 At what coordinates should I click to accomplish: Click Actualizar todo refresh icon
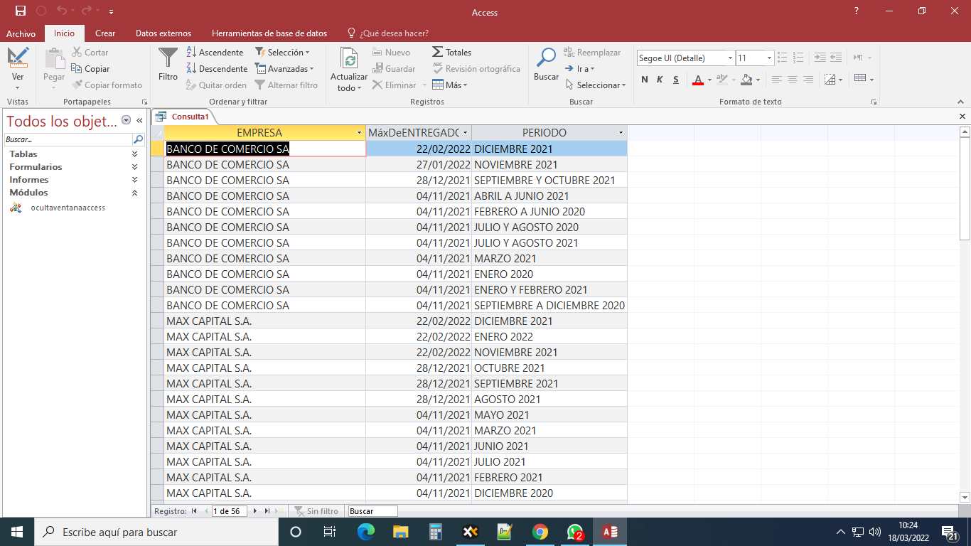coord(349,58)
